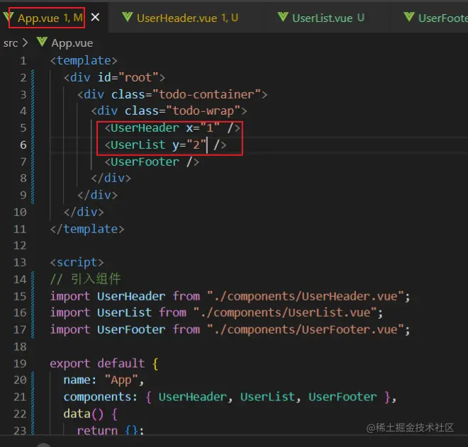This screenshot has width=468, height=447.
Task: Click the export default line
Action: 104,363
